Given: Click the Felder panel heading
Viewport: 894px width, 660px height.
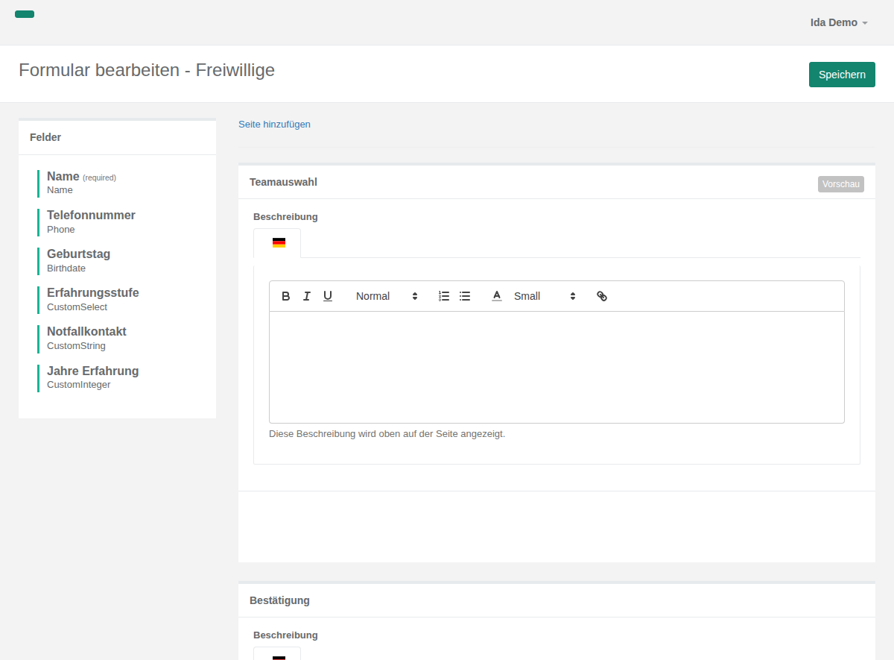Looking at the screenshot, I should pyautogui.click(x=45, y=137).
